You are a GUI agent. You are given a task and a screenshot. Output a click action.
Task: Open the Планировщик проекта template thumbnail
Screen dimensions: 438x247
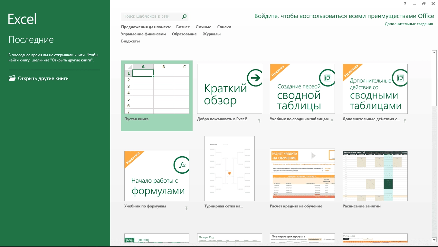pyautogui.click(x=302, y=238)
